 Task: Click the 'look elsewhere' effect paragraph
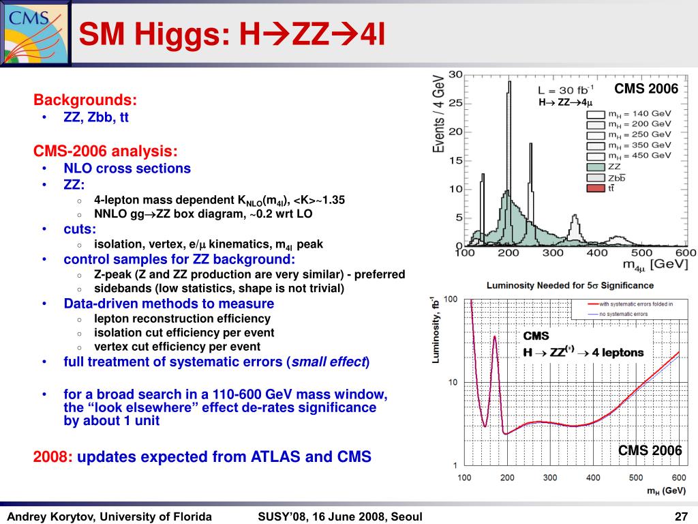(x=225, y=407)
